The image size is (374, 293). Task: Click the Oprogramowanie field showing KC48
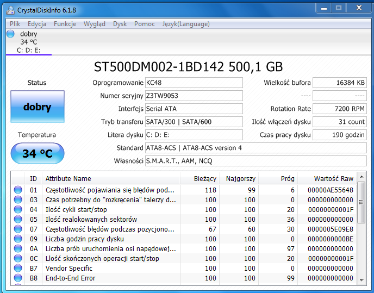[194, 83]
